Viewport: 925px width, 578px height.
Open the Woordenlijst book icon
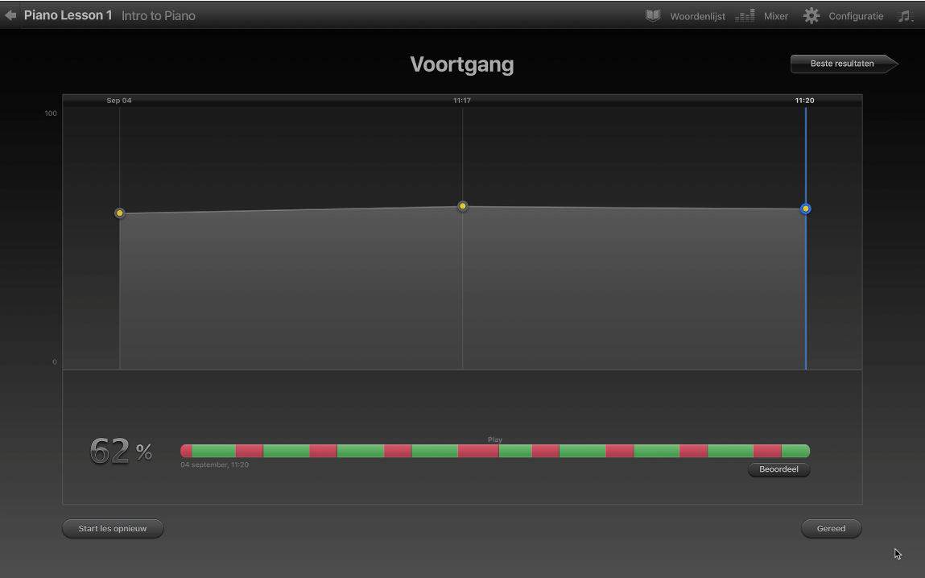(x=652, y=16)
